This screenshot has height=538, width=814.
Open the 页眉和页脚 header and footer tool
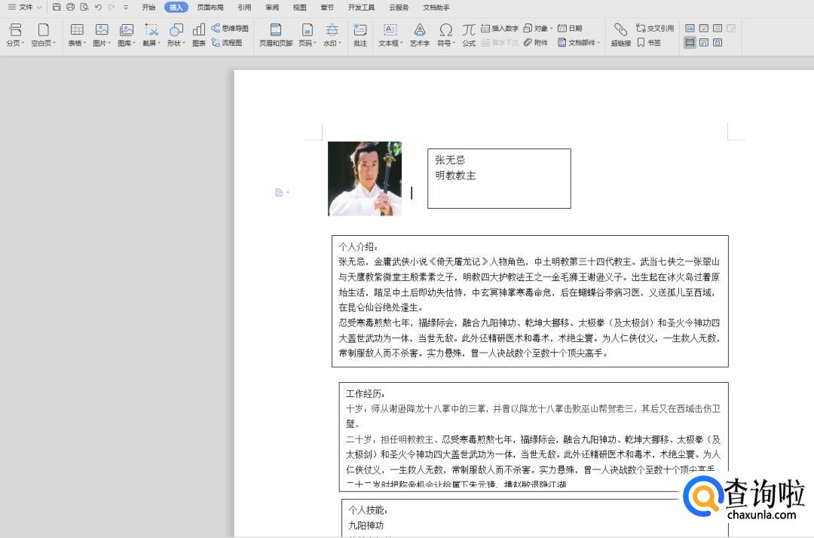tap(275, 34)
